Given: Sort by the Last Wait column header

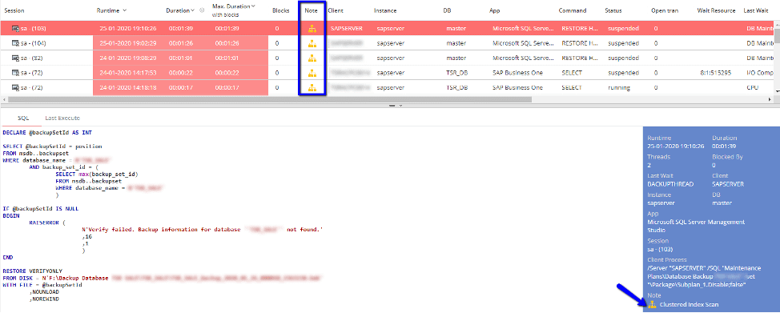Looking at the screenshot, I should pos(756,10).
